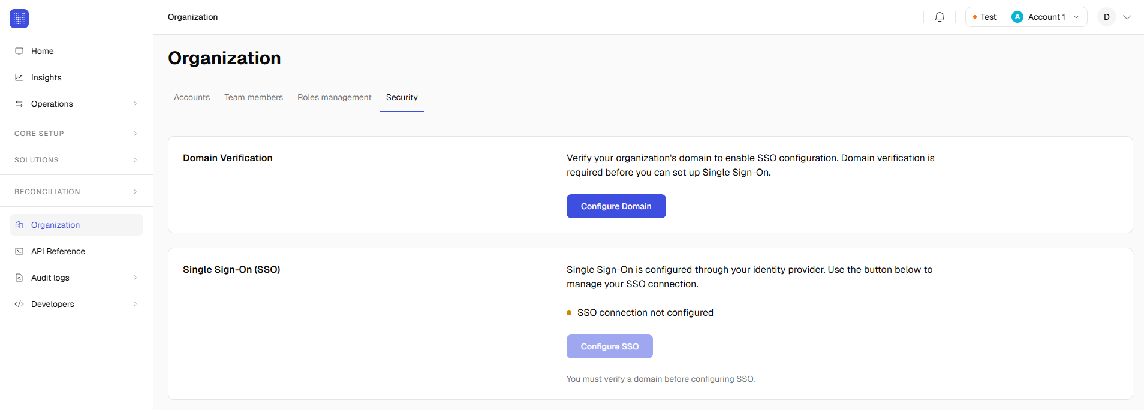Click the Home monitor icon
Viewport: 1144px width, 410px height.
point(19,51)
